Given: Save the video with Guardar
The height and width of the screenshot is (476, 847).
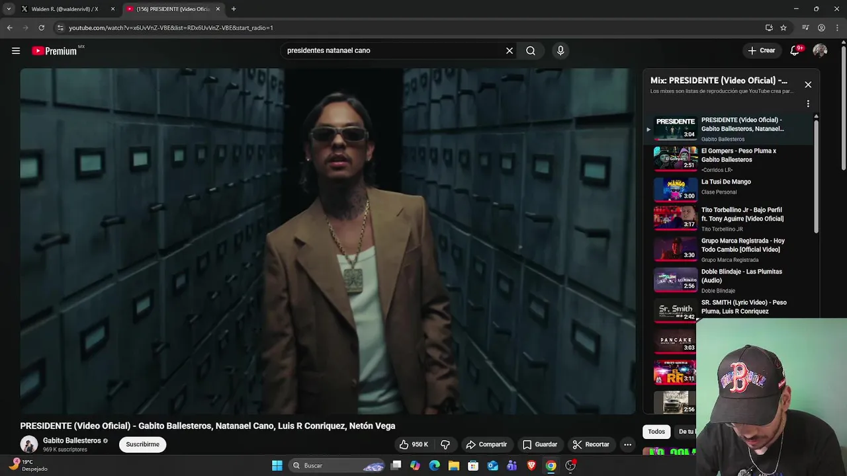Looking at the screenshot, I should (540, 444).
